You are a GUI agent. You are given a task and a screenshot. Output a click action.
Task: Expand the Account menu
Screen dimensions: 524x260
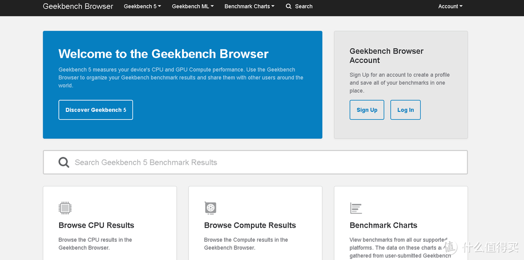click(450, 6)
